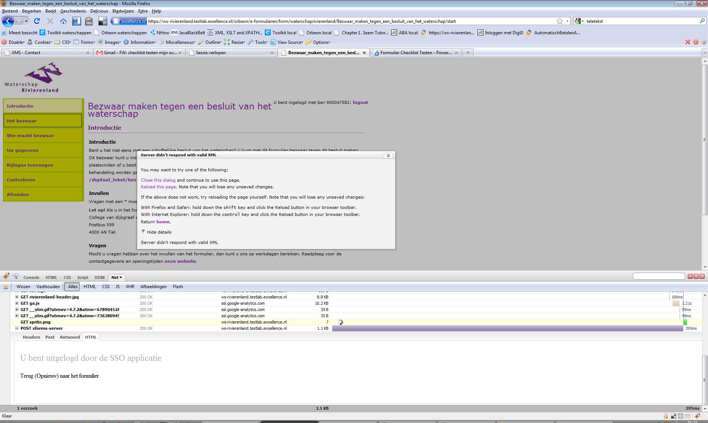The image size is (708, 423).
Task: Collapse the POST xforms-server request
Action: 17,328
